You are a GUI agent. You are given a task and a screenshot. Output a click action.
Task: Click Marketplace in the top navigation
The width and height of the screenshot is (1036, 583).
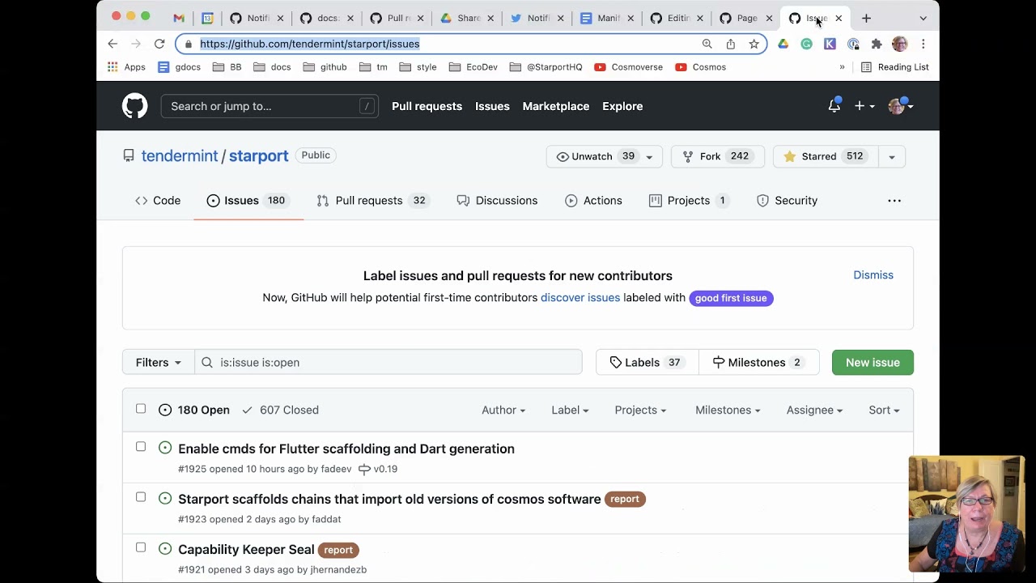point(556,106)
